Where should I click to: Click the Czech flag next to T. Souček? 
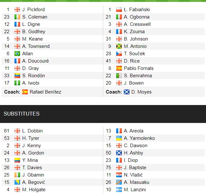click(119, 54)
